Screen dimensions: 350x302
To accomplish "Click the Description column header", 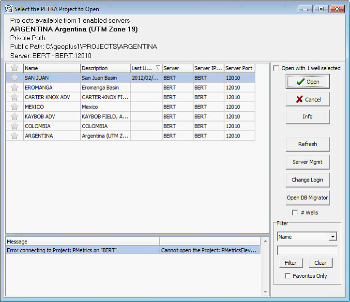I will [x=105, y=68].
